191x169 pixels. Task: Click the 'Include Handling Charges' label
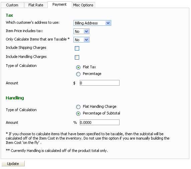pyautogui.click(x=26, y=57)
